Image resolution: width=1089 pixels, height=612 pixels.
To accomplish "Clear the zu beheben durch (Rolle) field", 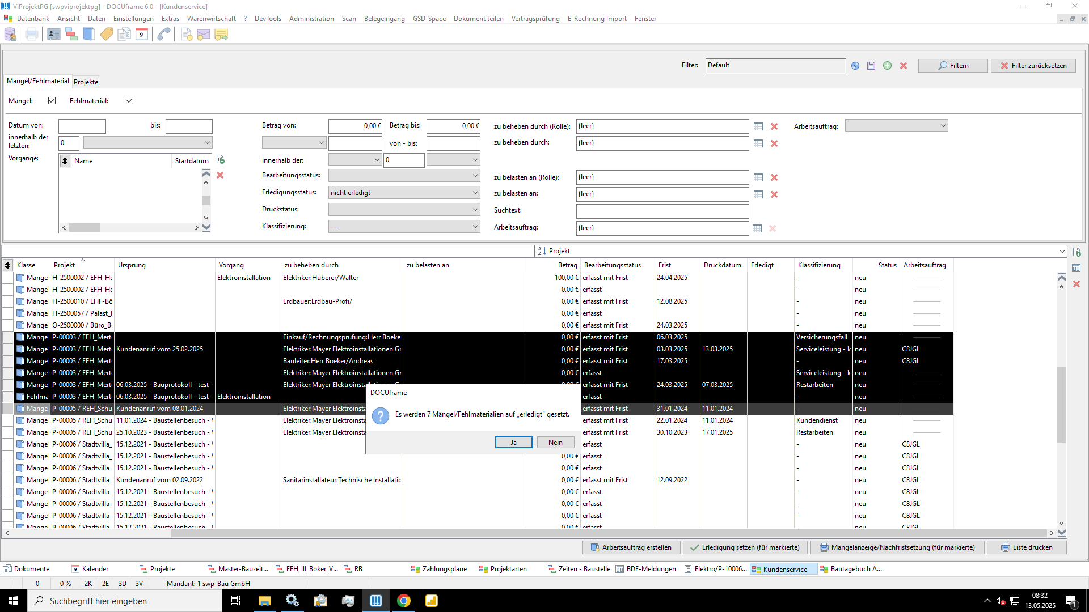I will [x=774, y=126].
